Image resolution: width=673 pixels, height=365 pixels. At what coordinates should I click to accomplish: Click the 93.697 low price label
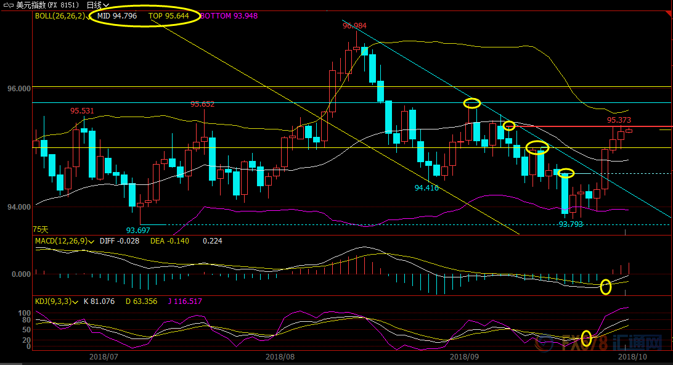coord(138,230)
